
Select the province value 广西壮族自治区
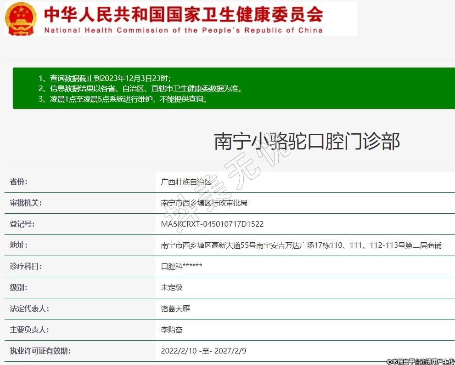click(x=186, y=182)
